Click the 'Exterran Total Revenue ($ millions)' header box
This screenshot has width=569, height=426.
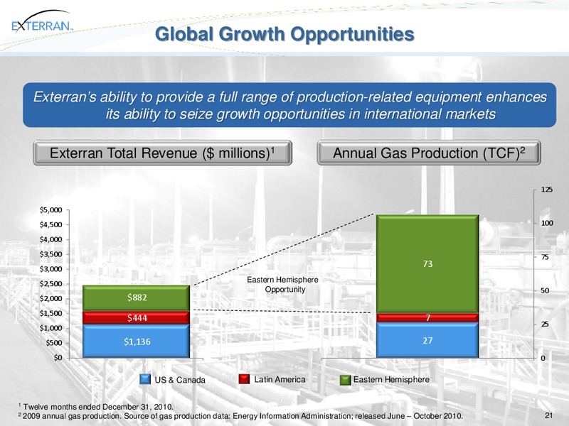point(163,153)
